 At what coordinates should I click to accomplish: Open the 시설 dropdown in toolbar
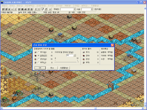coord(92,9)
